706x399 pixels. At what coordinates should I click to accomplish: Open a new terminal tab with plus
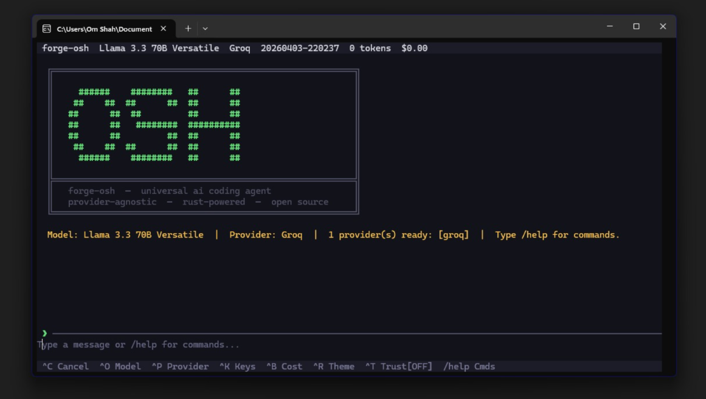[x=189, y=29]
